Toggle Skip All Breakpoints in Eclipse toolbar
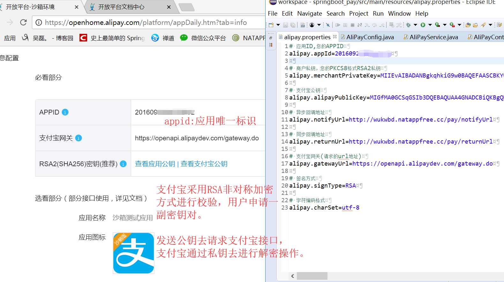Screen dimensions: 504x282 pos(328,25)
